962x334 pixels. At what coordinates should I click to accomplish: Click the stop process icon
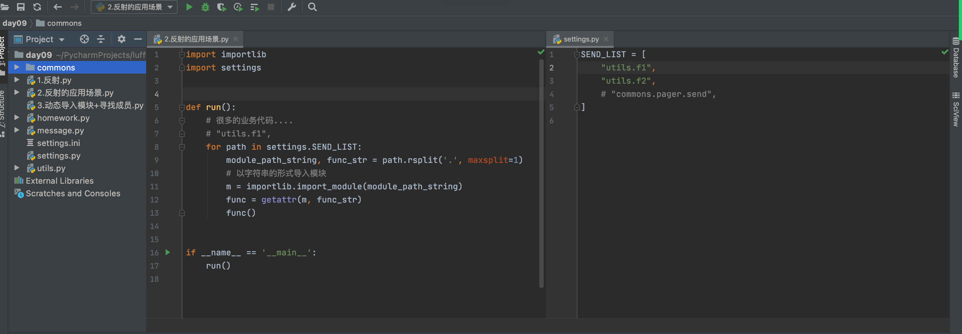[271, 7]
